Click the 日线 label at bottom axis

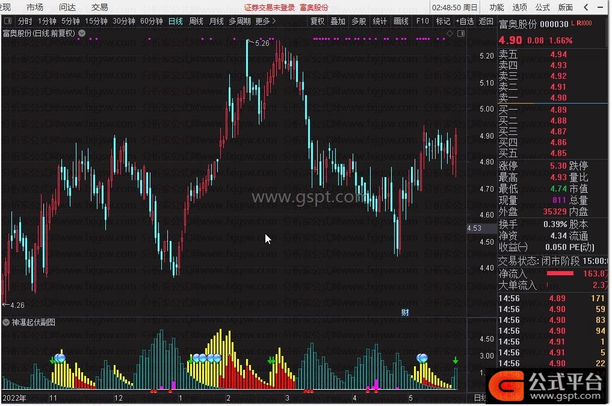pos(480,398)
